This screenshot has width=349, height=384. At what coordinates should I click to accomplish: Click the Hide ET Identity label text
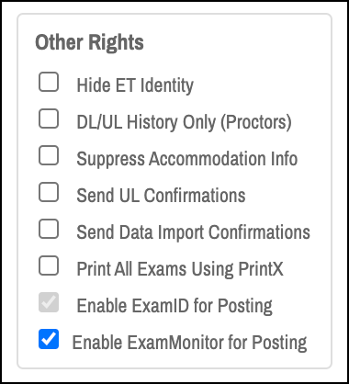pyautogui.click(x=135, y=85)
